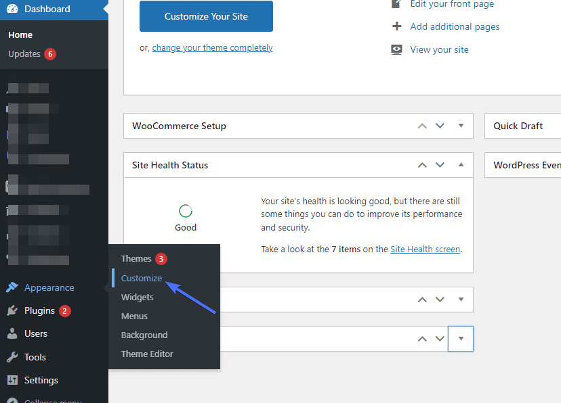
Task: Move down the bottom dashboard panel
Action: coord(440,339)
